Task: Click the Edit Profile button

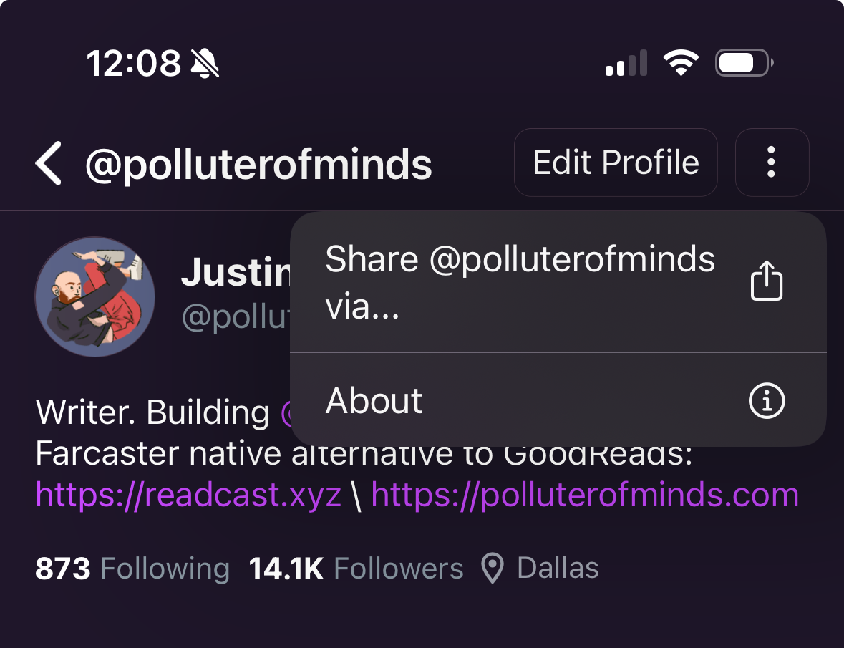Action: (x=616, y=163)
